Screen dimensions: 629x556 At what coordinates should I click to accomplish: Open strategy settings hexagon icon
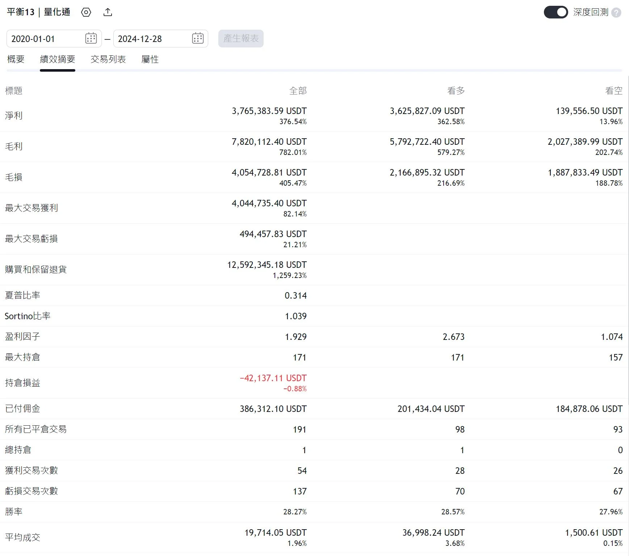pos(86,12)
